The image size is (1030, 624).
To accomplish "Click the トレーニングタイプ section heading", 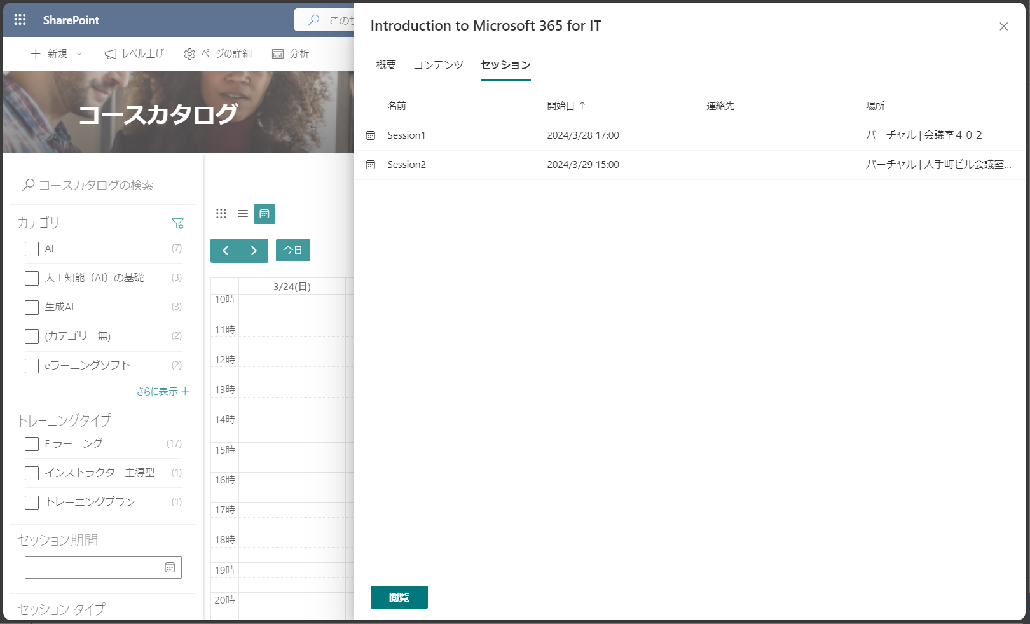I will 64,420.
